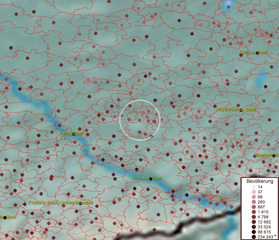Click the legend value '33 524'

264,227
